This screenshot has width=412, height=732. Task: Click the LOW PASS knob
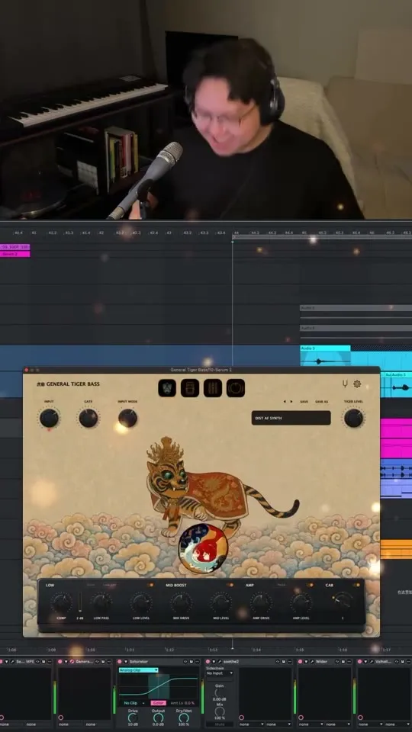101,602
